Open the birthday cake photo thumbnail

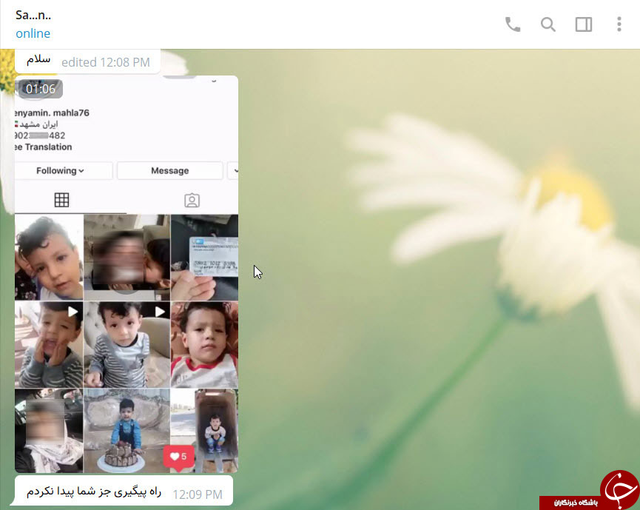click(127, 431)
